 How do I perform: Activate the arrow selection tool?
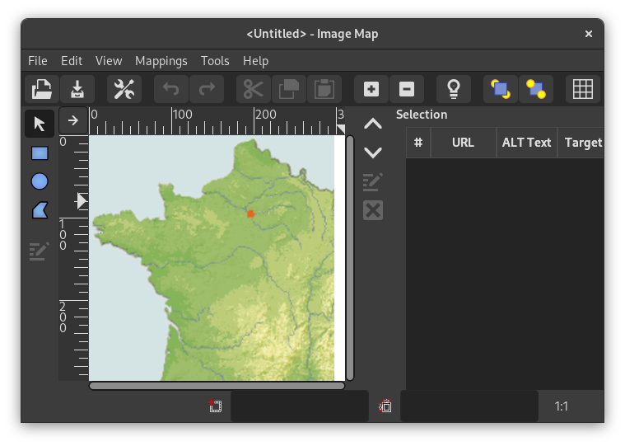[x=40, y=124]
